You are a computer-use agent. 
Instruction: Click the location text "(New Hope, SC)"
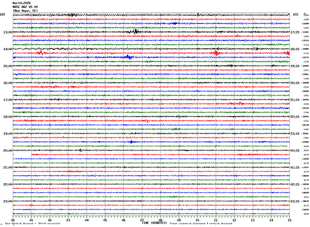pos(25,11)
